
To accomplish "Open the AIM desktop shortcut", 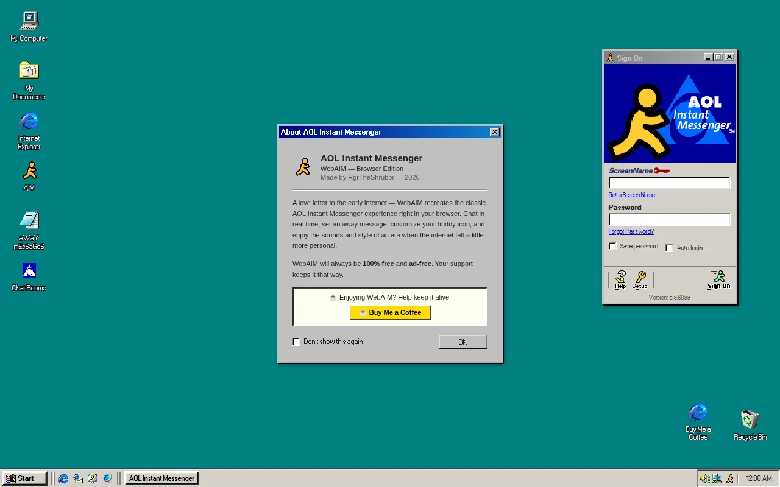I will (x=29, y=176).
